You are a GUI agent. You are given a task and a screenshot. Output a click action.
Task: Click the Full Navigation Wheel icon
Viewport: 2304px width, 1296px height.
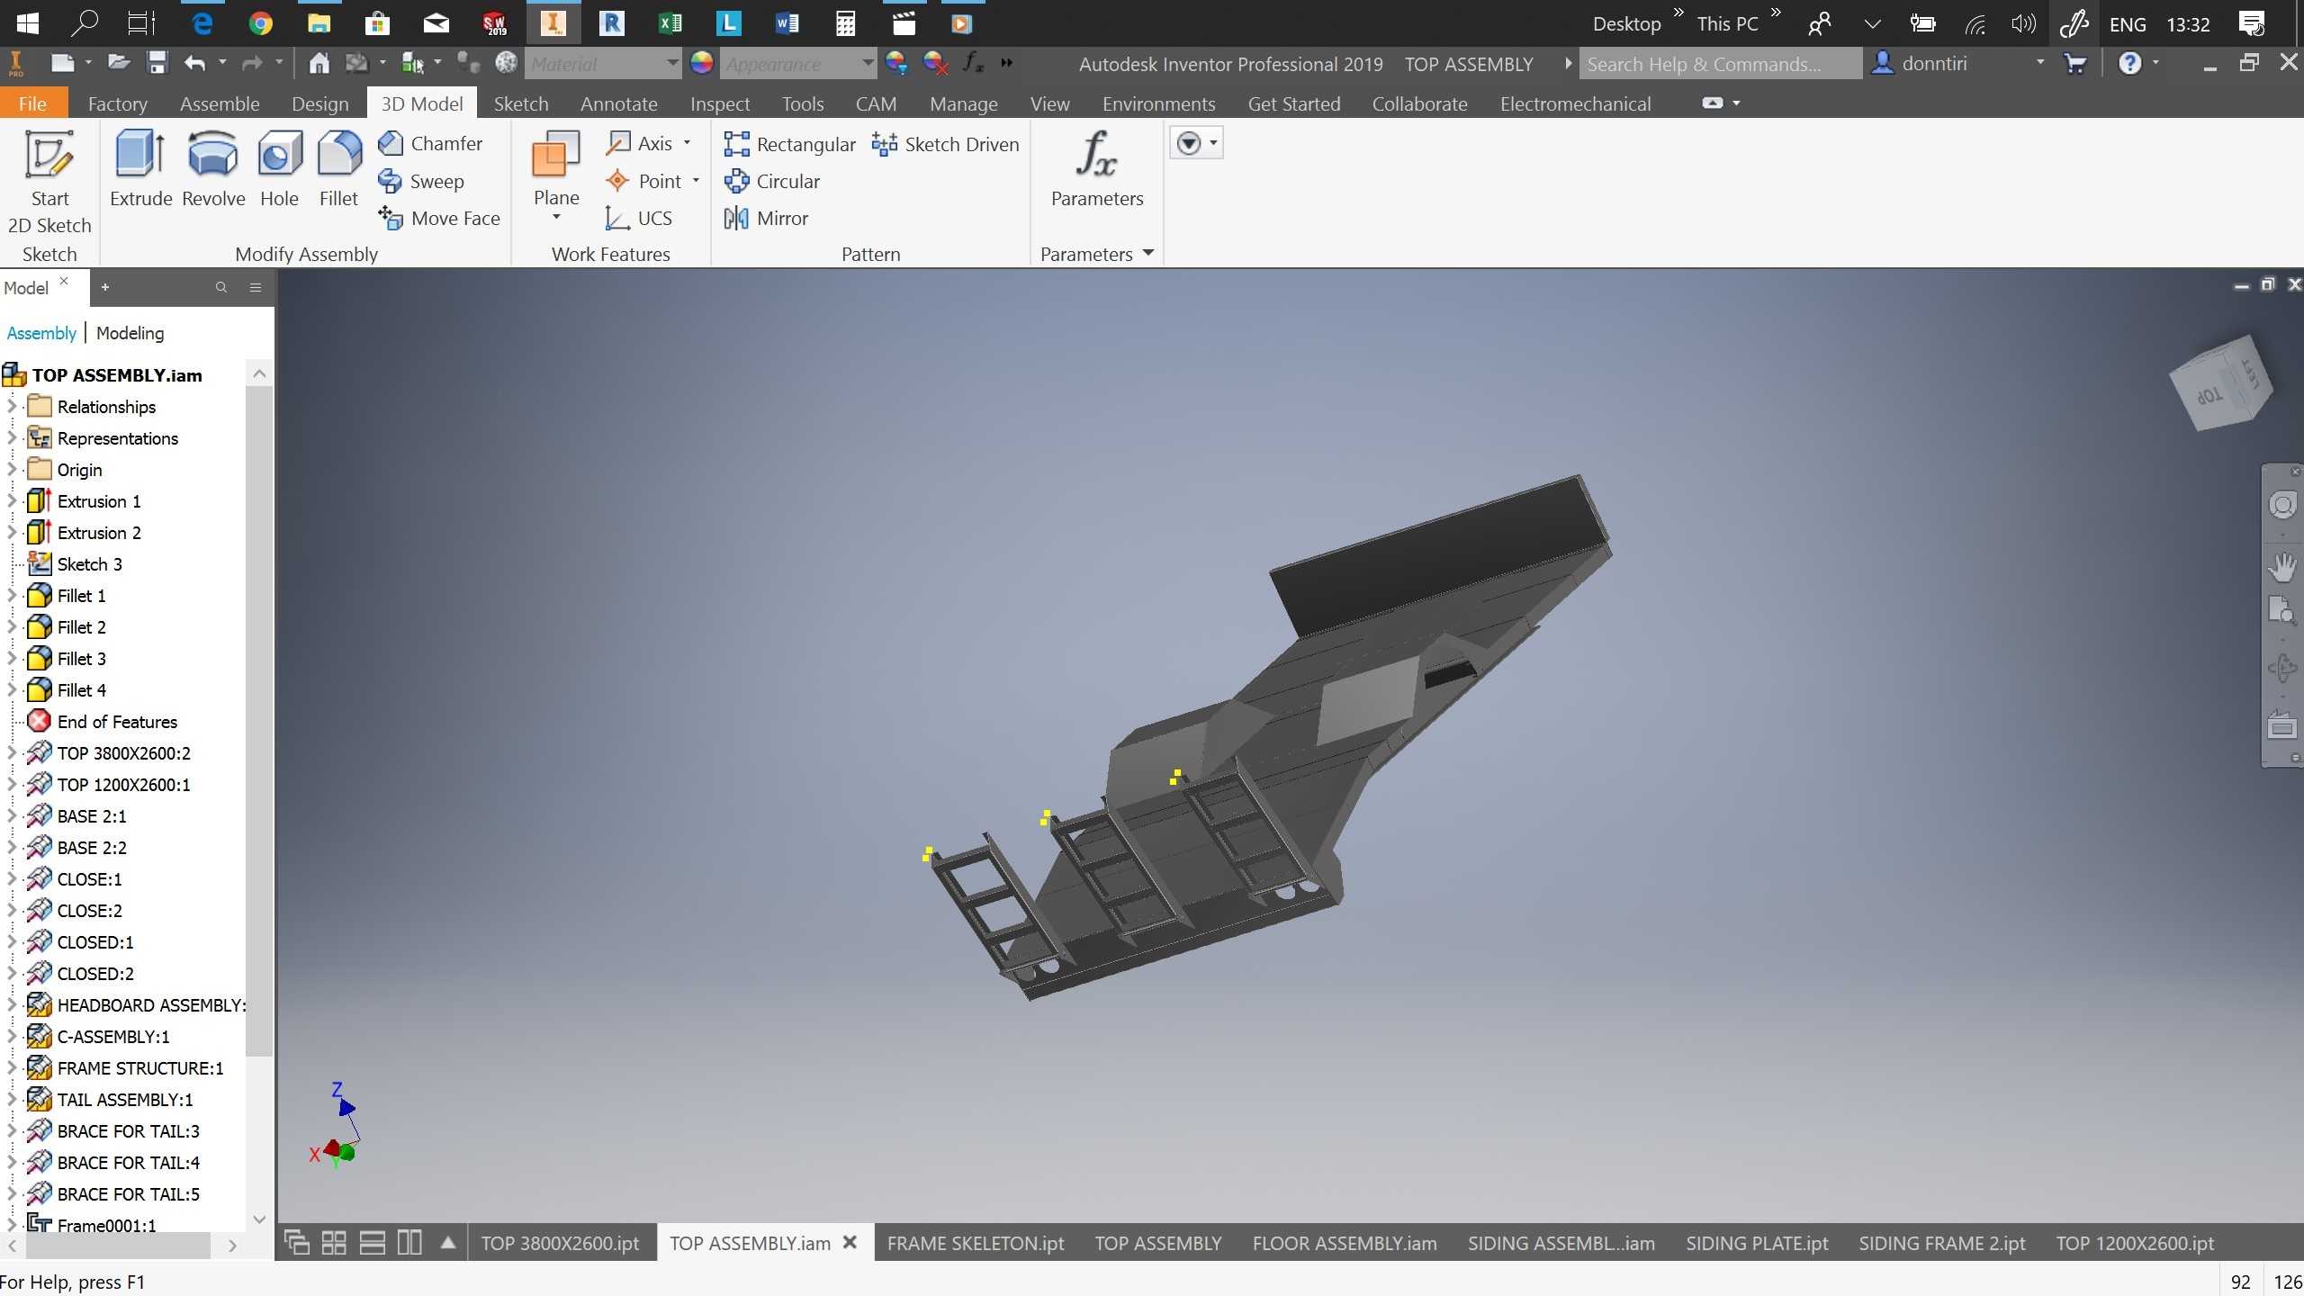pos(2282,505)
